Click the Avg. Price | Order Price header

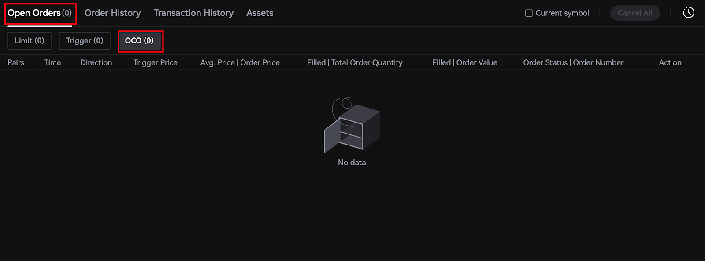(x=240, y=63)
